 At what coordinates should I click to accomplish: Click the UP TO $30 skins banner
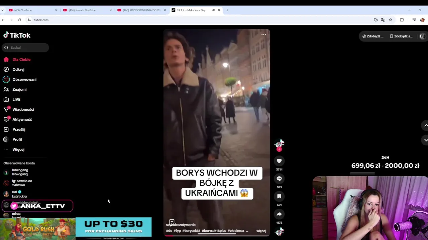coord(113,227)
